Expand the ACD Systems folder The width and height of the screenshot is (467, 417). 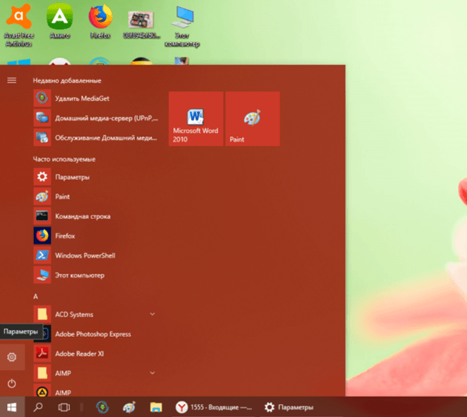pos(152,314)
